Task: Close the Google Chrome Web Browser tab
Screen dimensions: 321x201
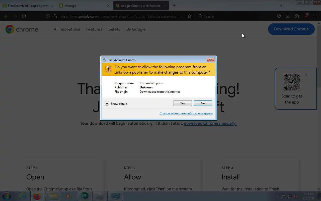Action: [165, 6]
